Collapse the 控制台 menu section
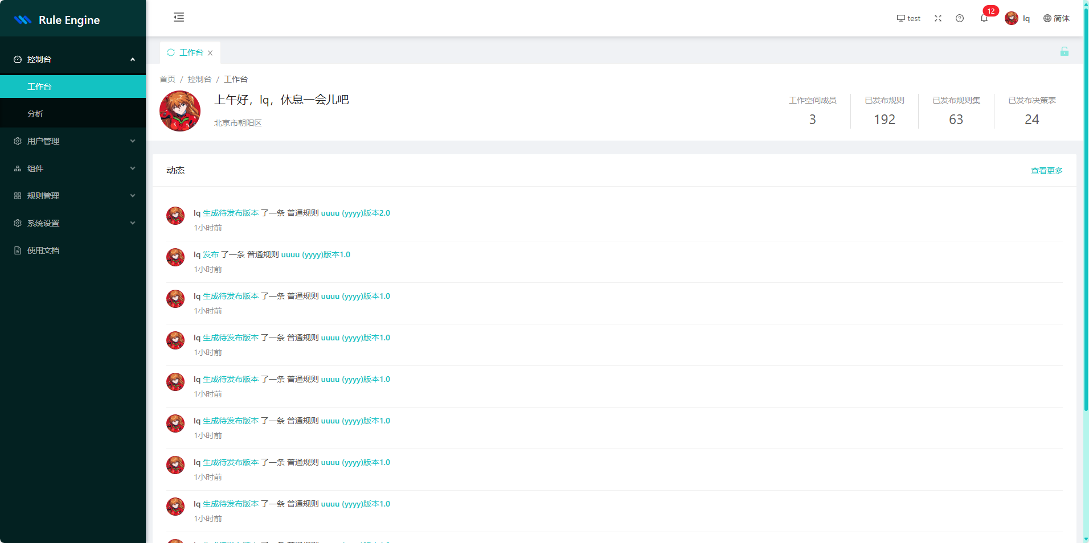Viewport: 1089px width, 543px height. [73, 59]
